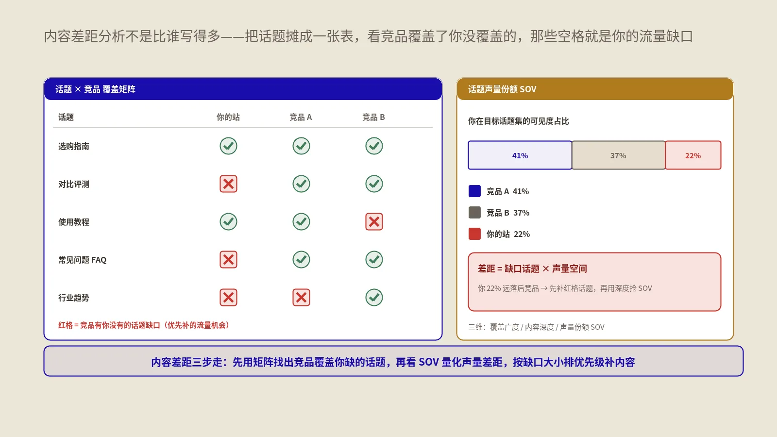Click the check icon for 选购指南 under 你的站
This screenshot has height=437, width=777.
[x=228, y=146]
